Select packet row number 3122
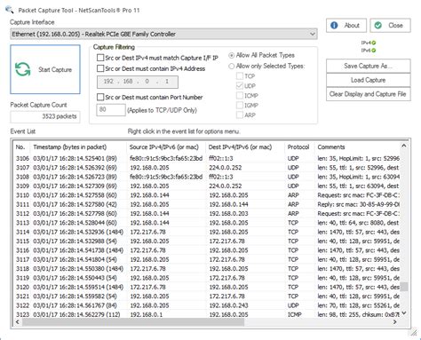 [x=207, y=305]
